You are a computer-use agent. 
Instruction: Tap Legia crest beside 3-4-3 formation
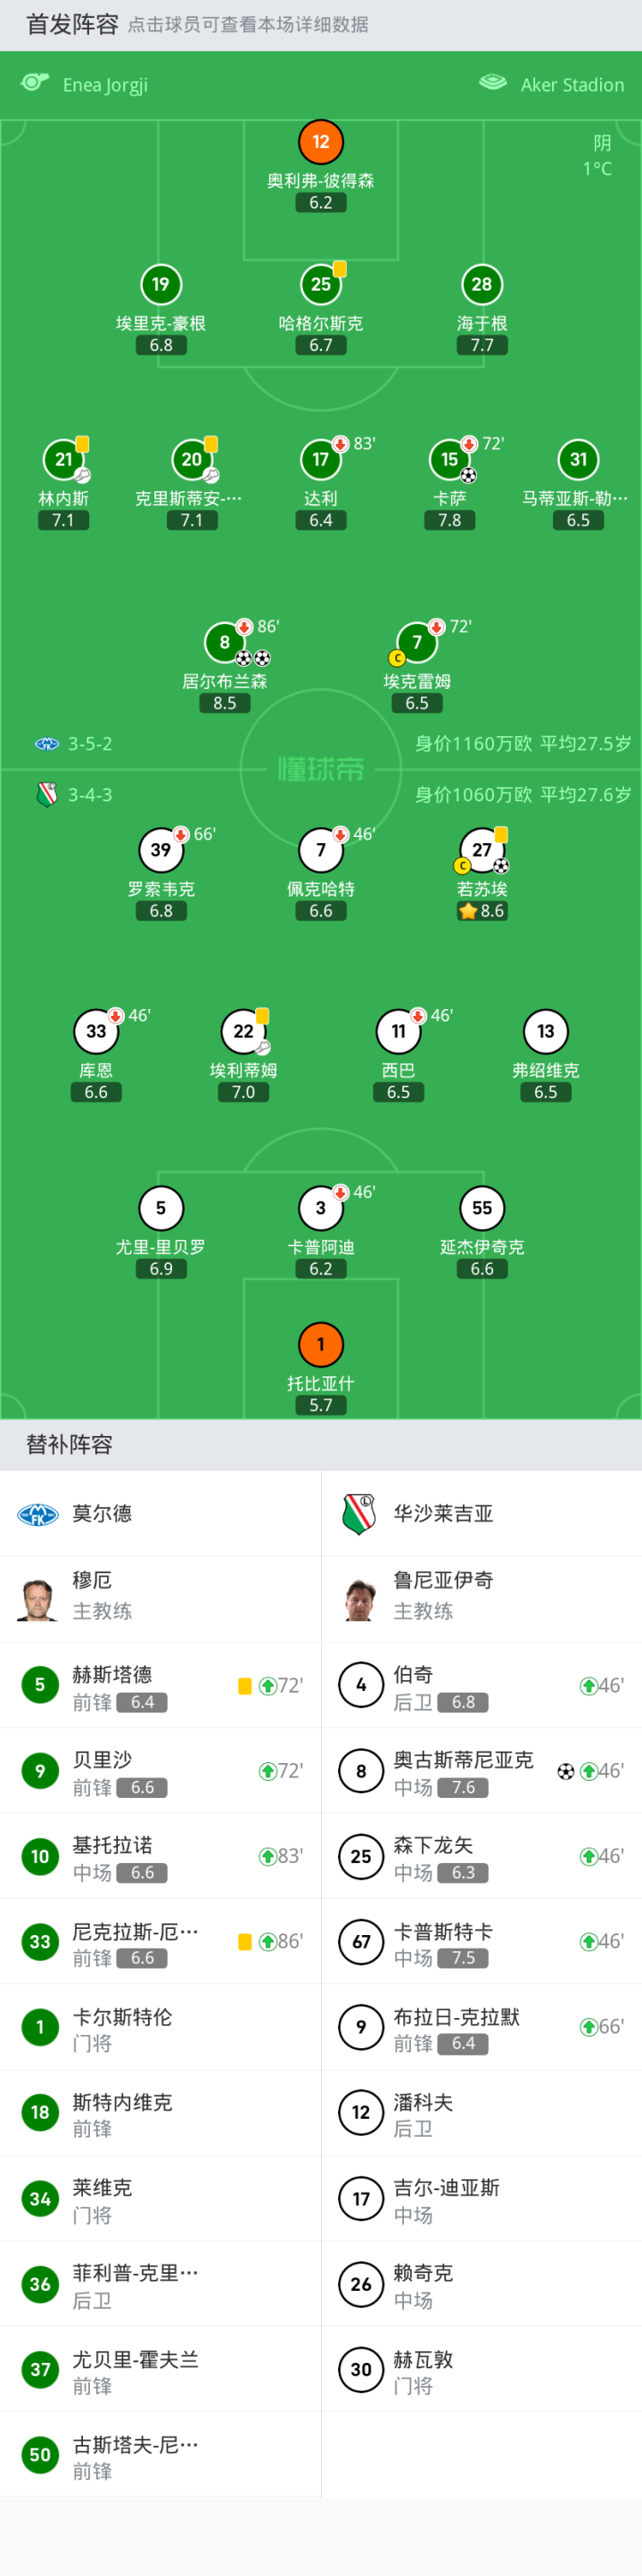[x=46, y=795]
